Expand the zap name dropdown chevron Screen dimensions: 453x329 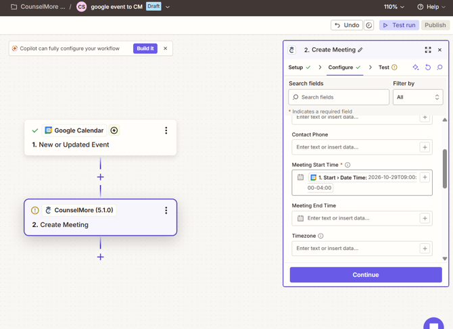[168, 7]
